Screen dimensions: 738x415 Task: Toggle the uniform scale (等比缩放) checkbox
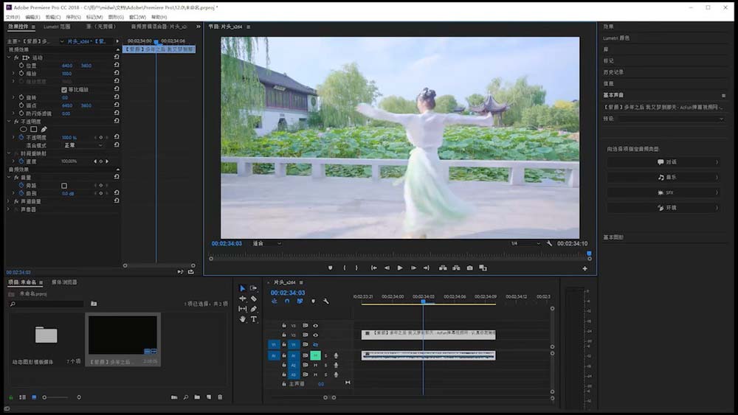point(64,89)
